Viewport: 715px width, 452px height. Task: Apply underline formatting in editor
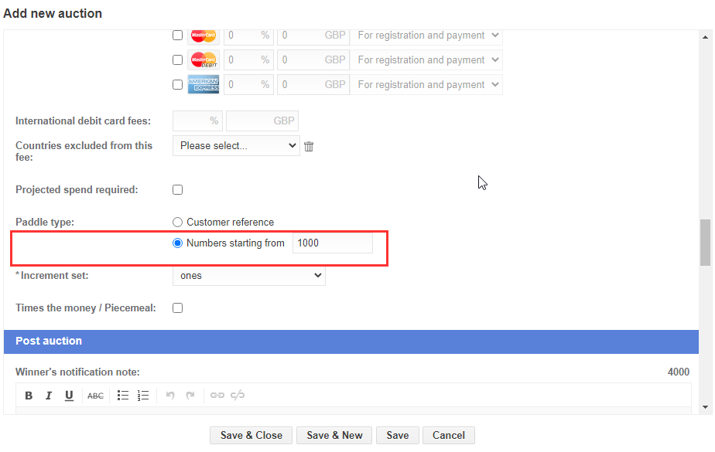69,396
